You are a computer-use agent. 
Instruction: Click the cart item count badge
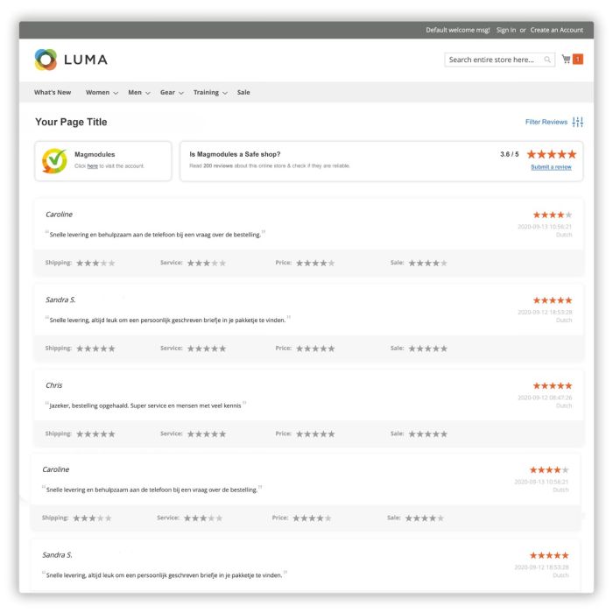[x=578, y=60]
